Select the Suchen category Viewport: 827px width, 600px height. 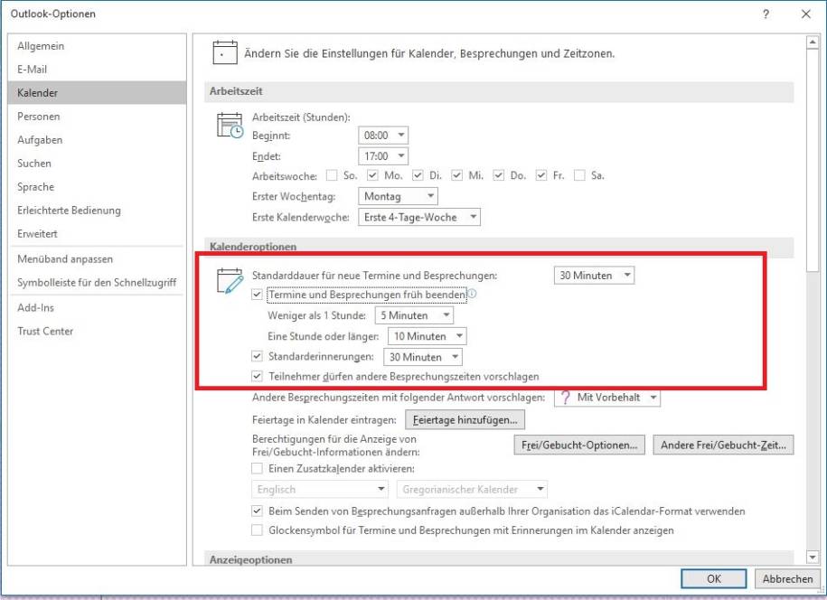point(97,163)
